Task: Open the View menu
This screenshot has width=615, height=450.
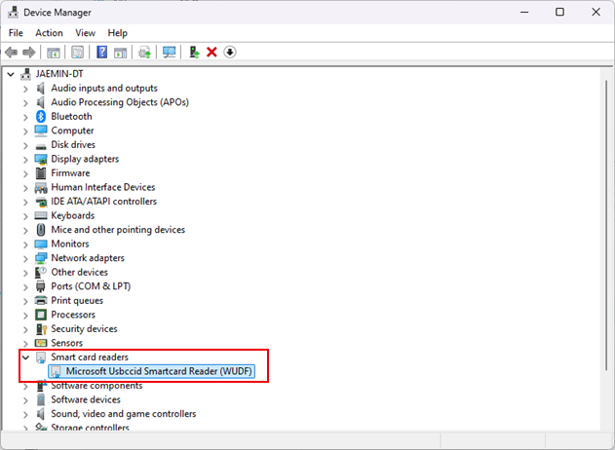Action: [x=85, y=33]
